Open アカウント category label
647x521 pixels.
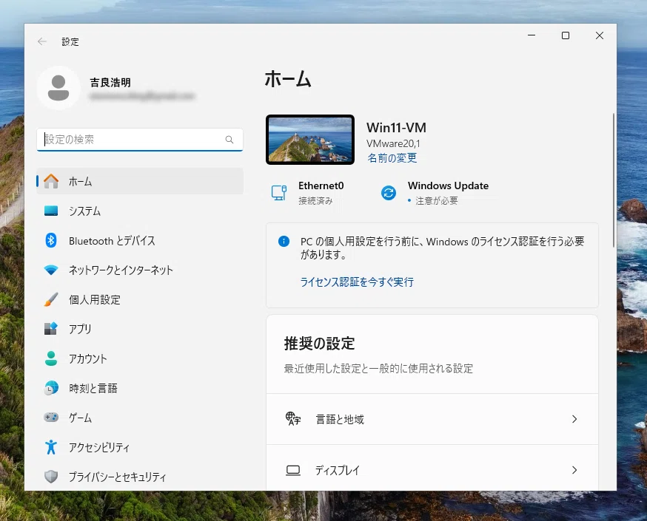click(88, 358)
